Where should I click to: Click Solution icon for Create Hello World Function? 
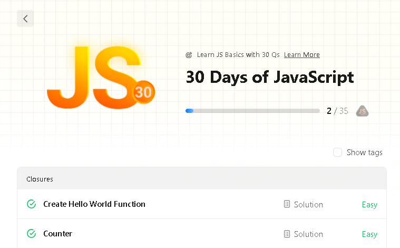click(287, 204)
